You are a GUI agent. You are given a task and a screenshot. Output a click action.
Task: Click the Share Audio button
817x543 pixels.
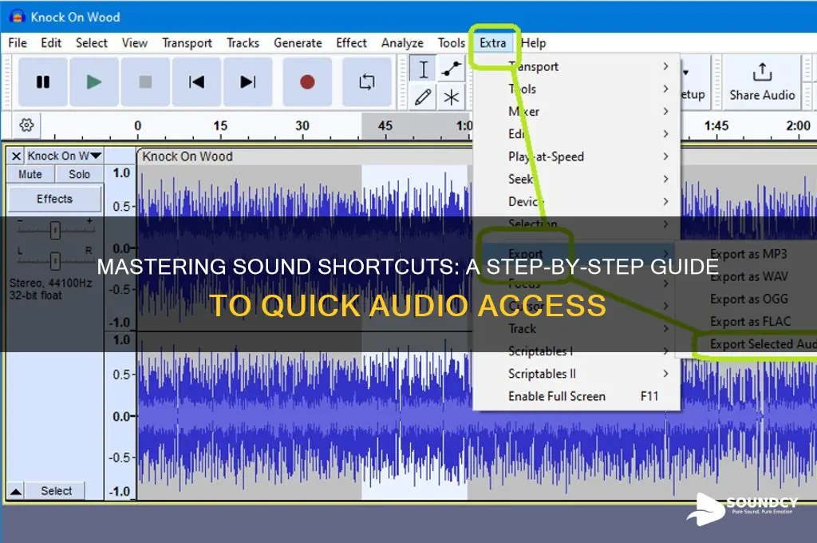coord(762,82)
